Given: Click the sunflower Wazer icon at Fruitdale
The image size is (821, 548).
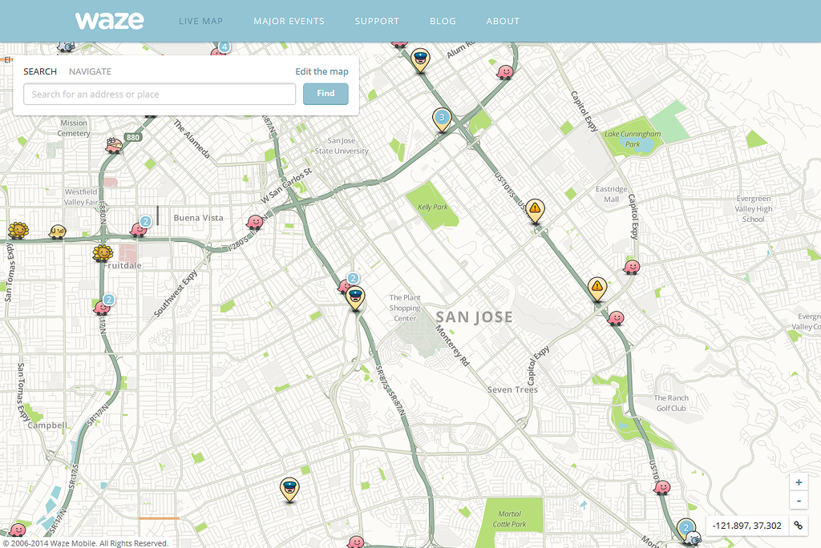Looking at the screenshot, I should point(102,254).
